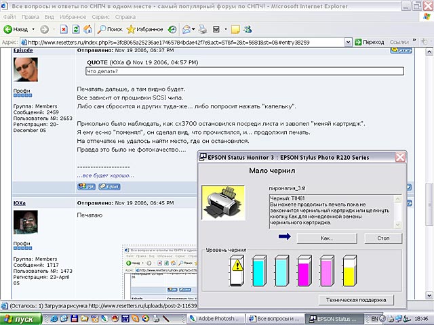Open the Избранное menu in menu bar
434x325 pixels.
[x=73, y=17]
